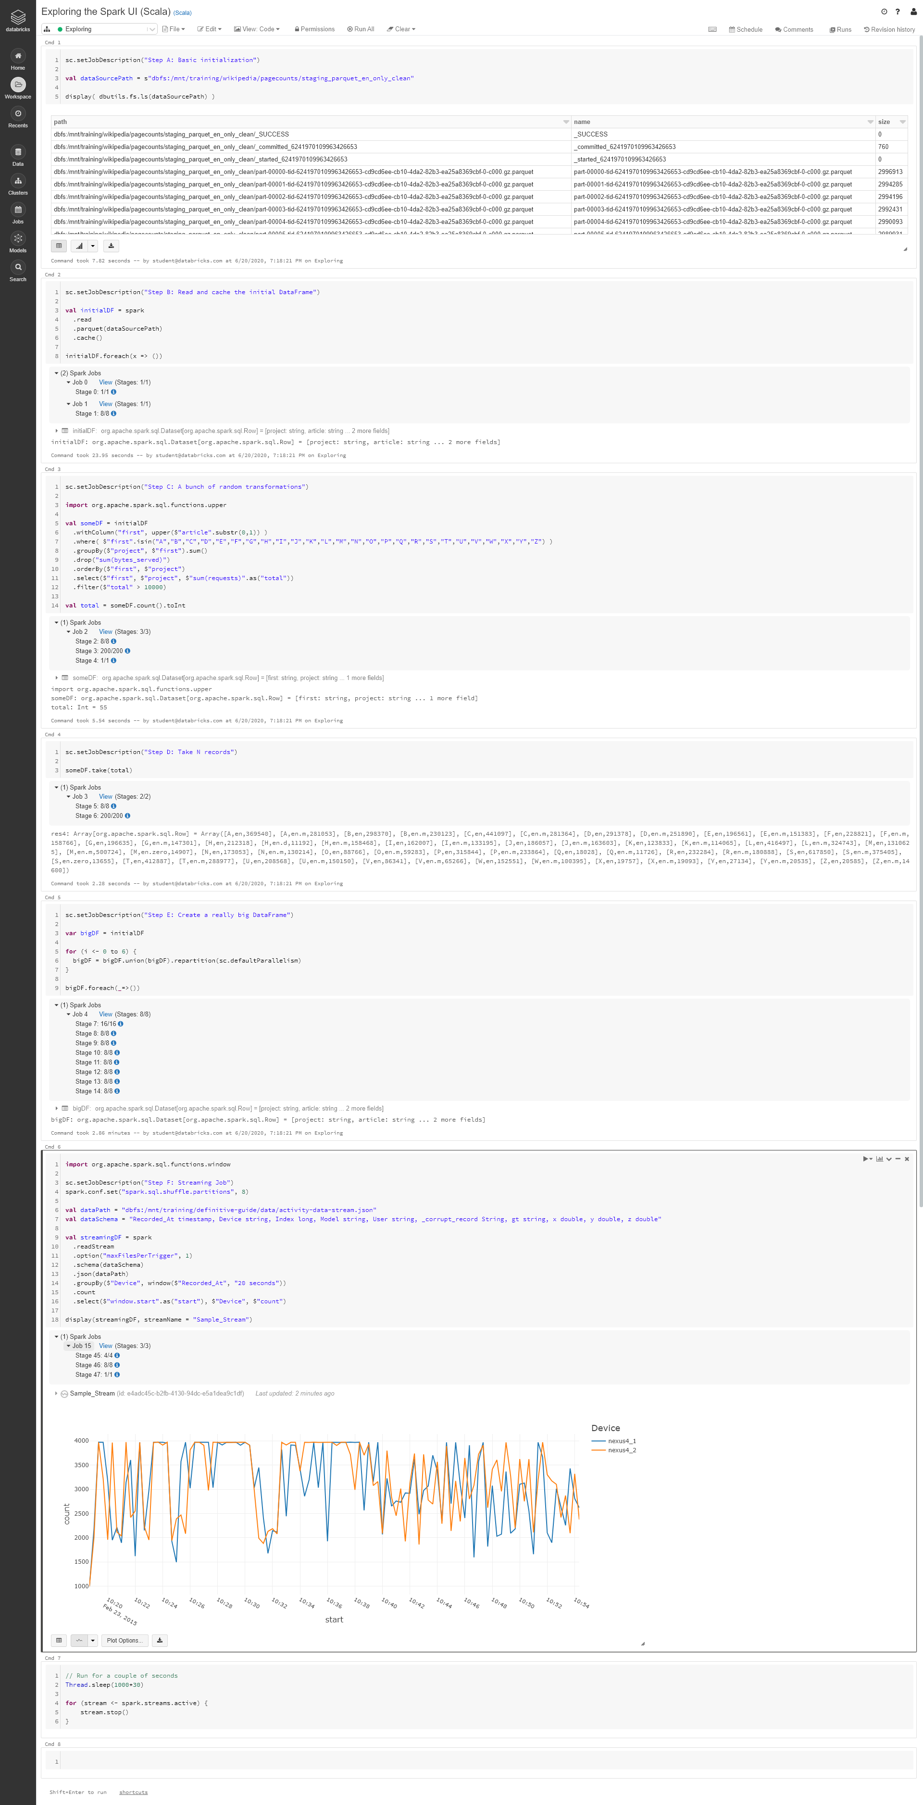The image size is (923, 1805).
Task: Click View link for Job 1
Action: click(x=106, y=404)
